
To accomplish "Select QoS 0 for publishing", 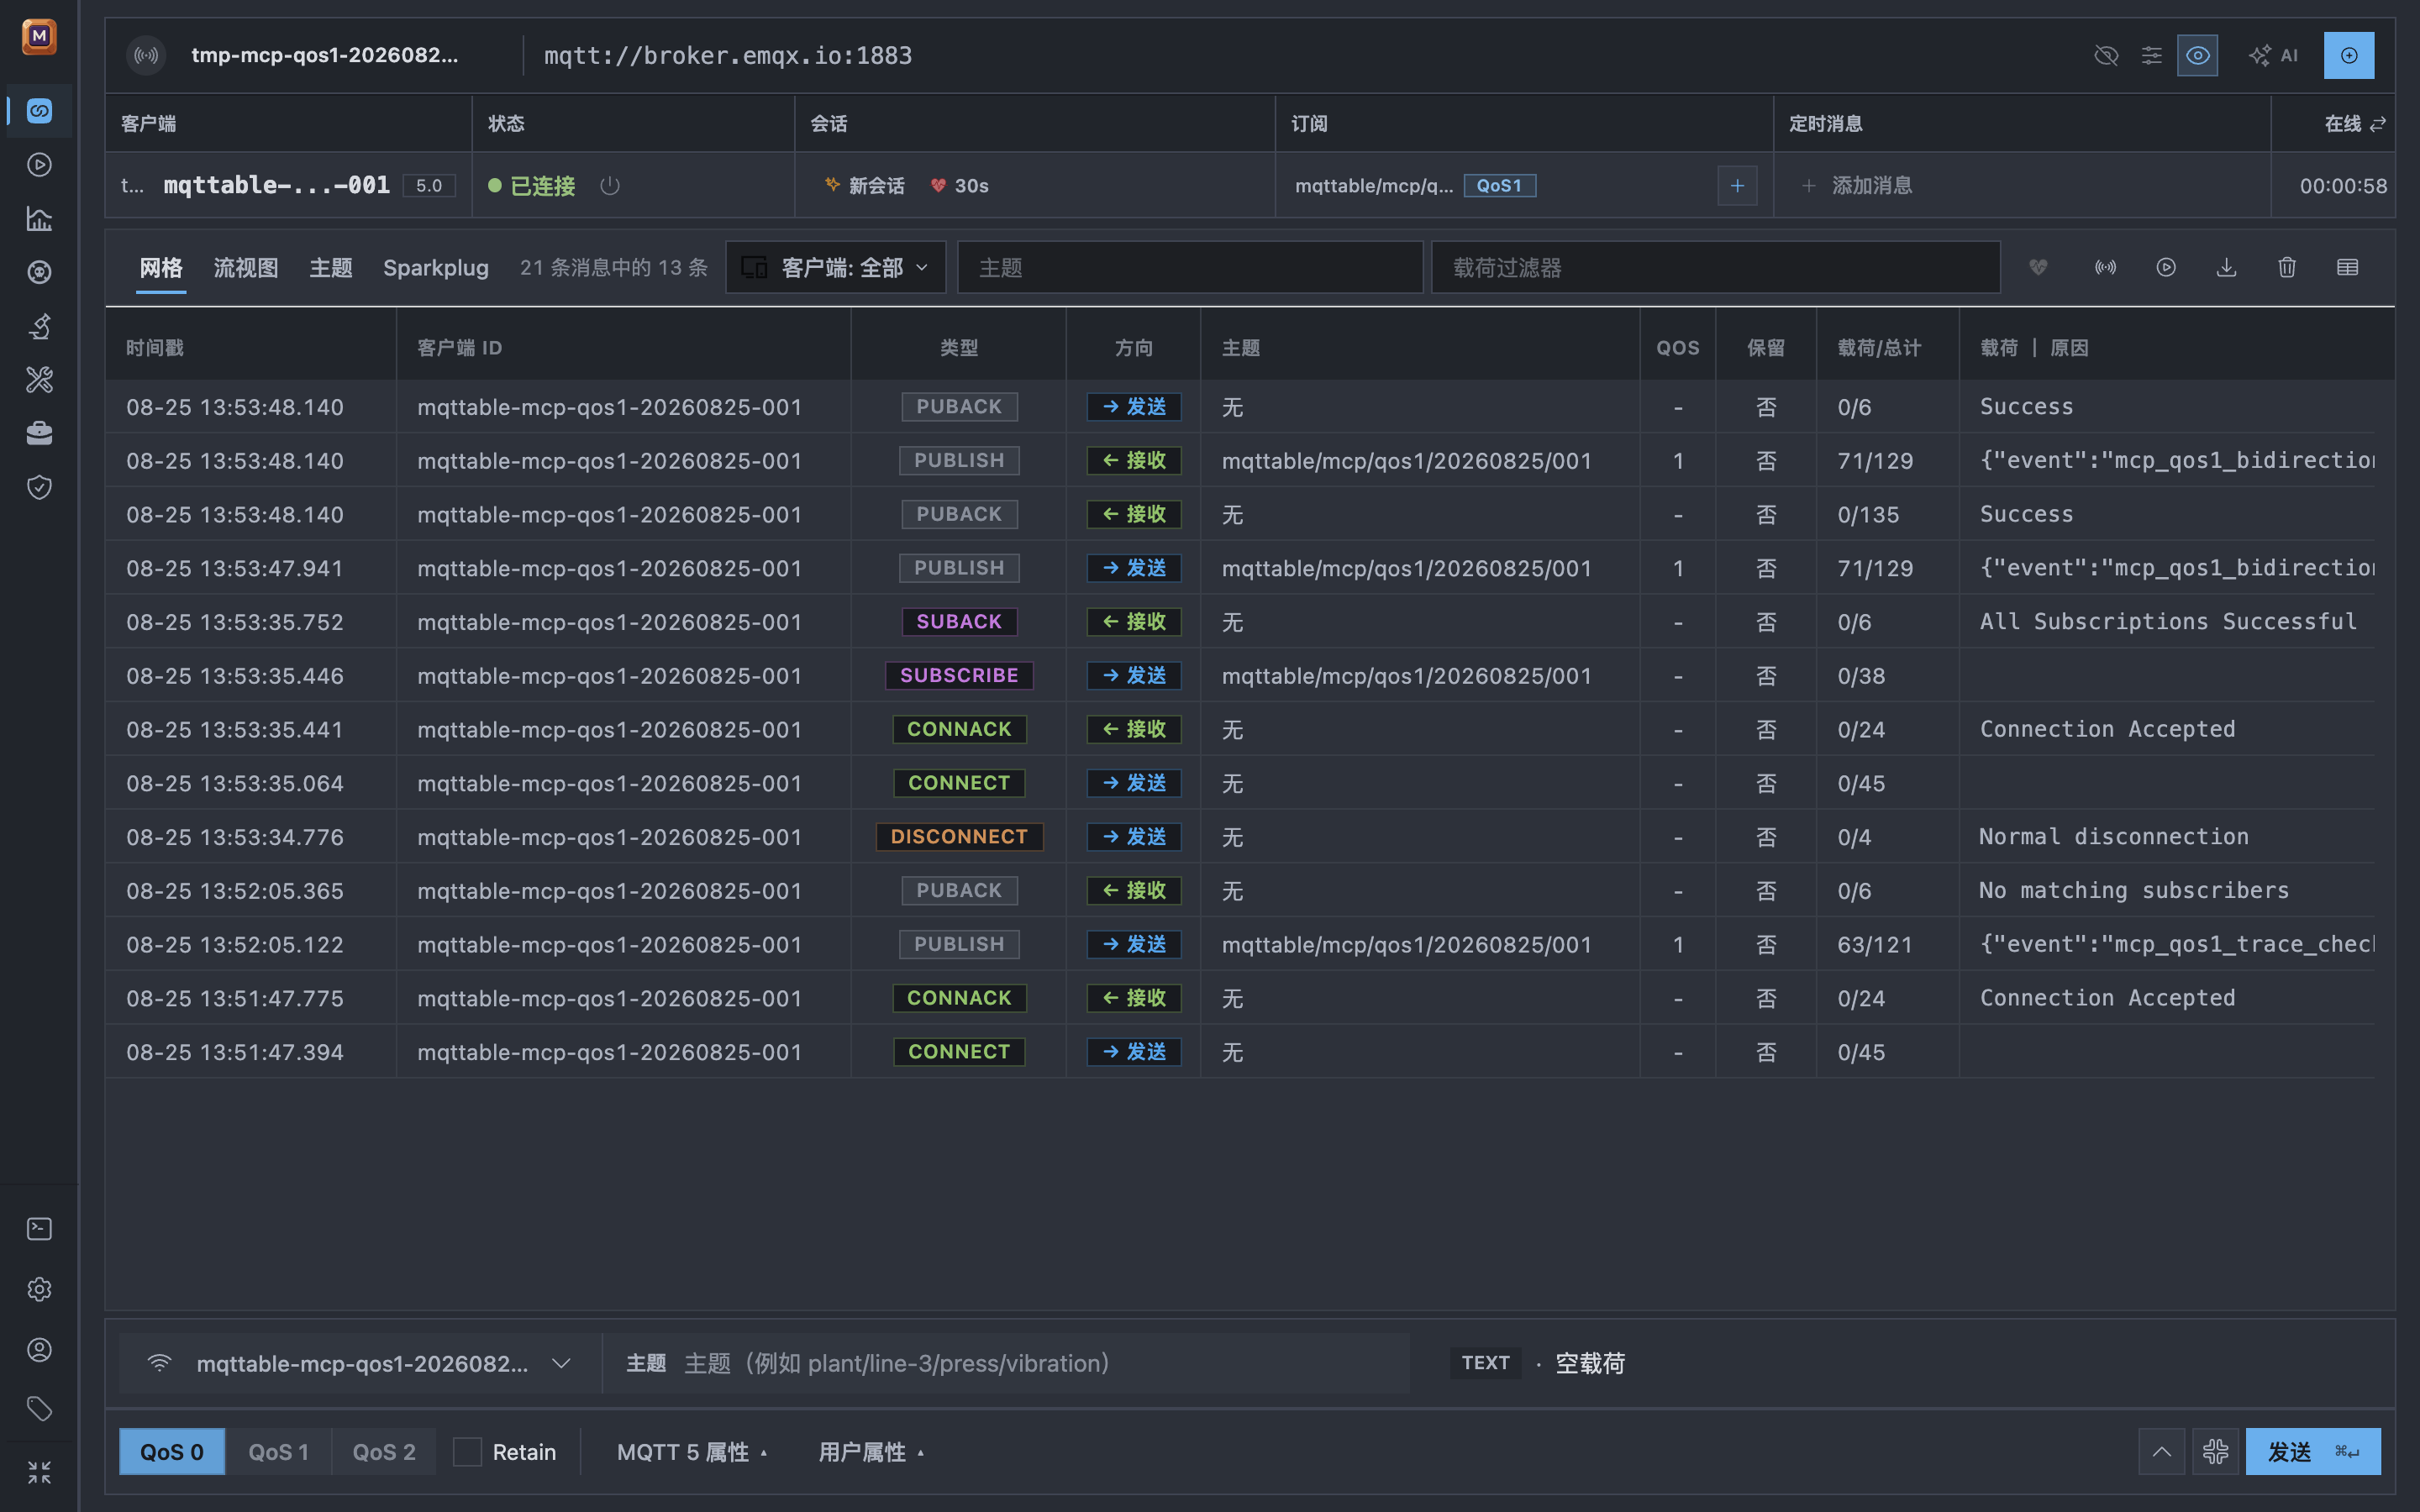I will click(x=172, y=1451).
